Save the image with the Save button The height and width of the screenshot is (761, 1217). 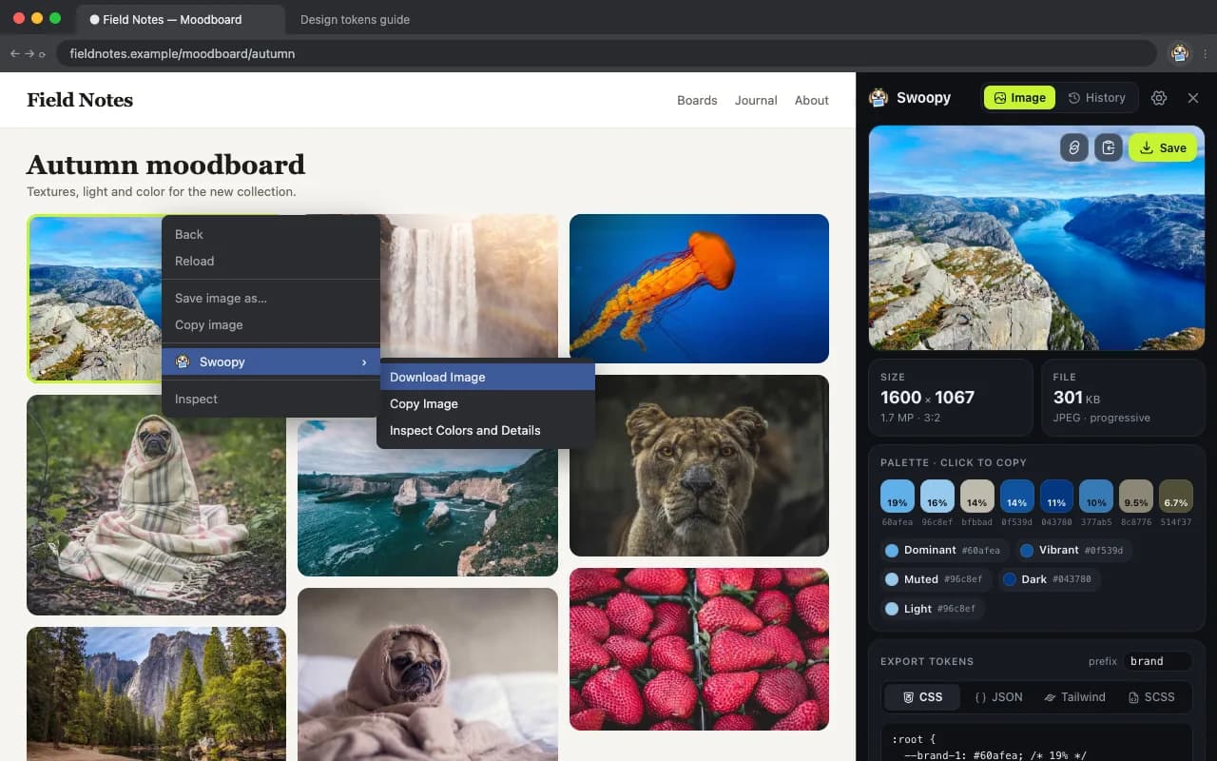(x=1163, y=147)
